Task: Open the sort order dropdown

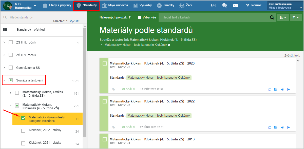Action: (283, 17)
